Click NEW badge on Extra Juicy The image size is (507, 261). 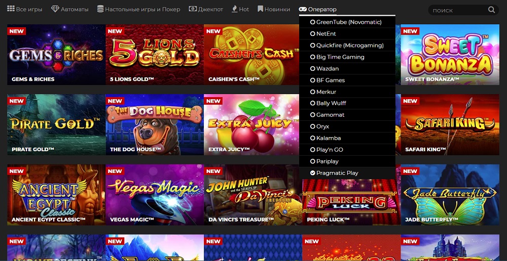pyautogui.click(x=213, y=101)
